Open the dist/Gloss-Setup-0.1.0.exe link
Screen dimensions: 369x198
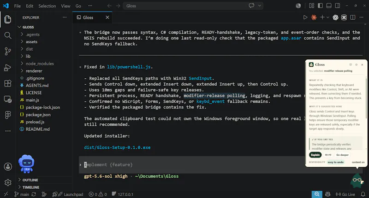pyautogui.click(x=117, y=147)
